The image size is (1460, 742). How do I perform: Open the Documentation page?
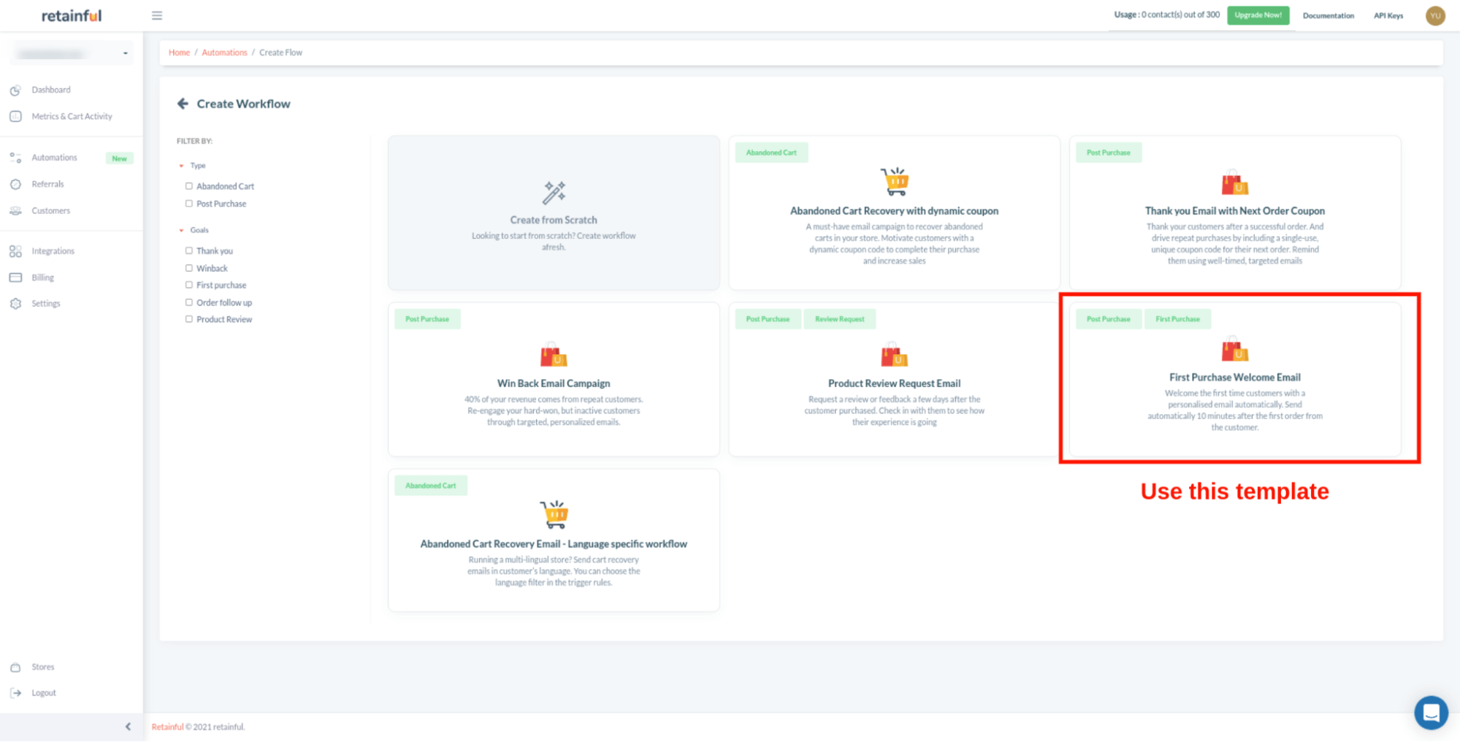[x=1329, y=15]
